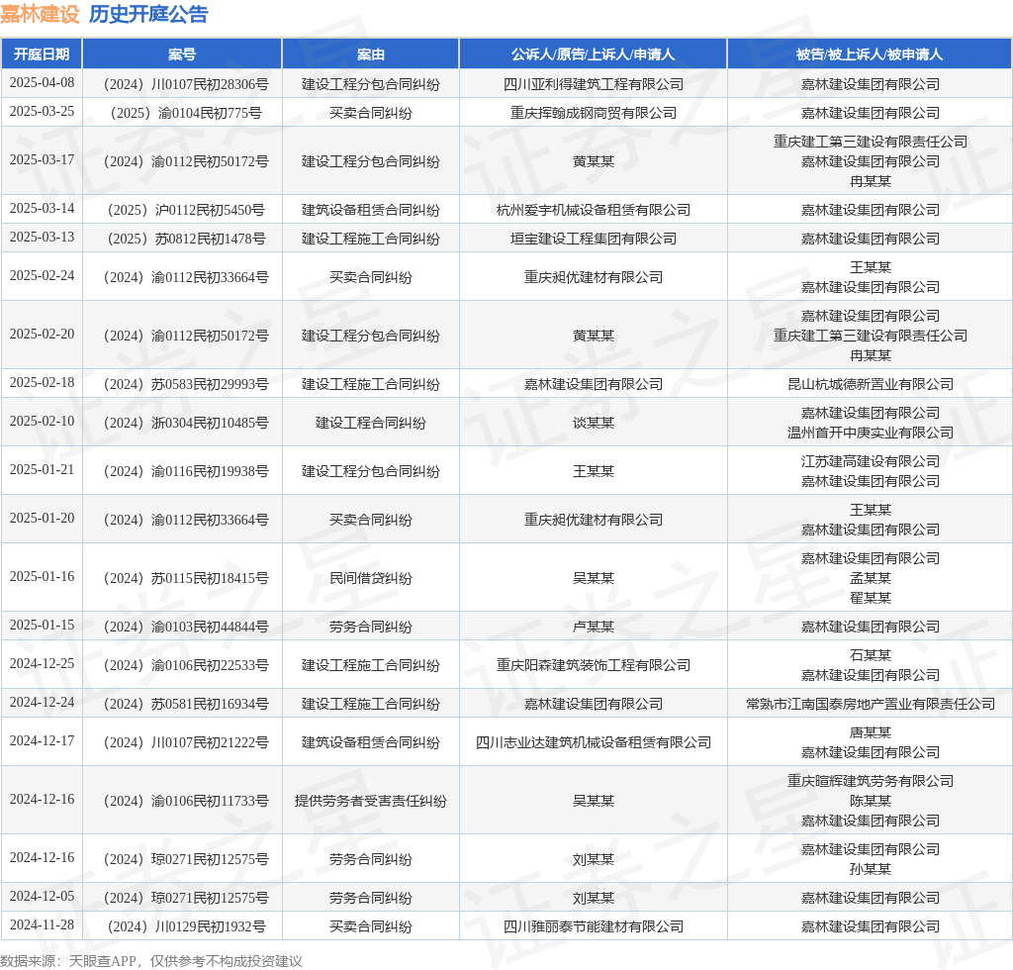Click date 2025-01-21

pyautogui.click(x=42, y=470)
